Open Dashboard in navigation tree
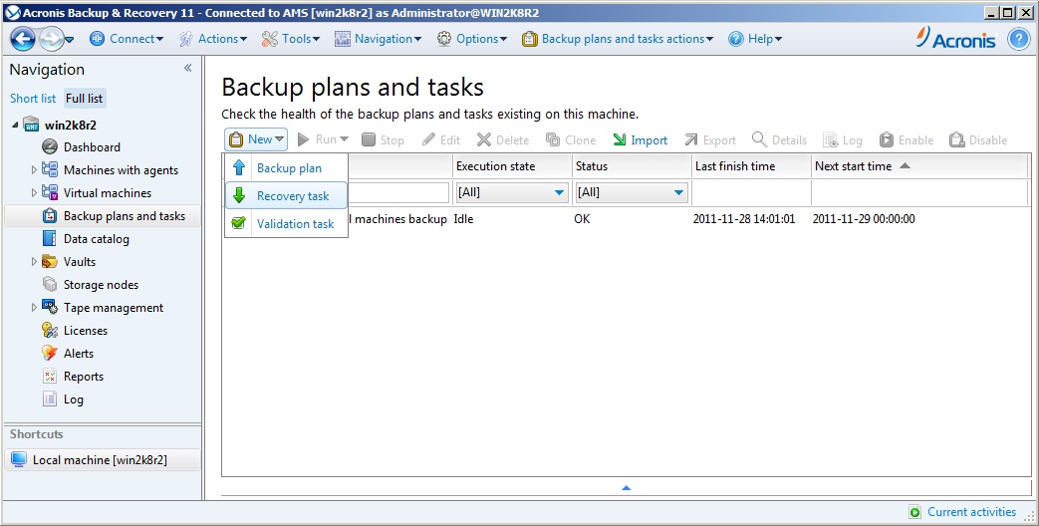The width and height of the screenshot is (1039, 526). (x=92, y=147)
